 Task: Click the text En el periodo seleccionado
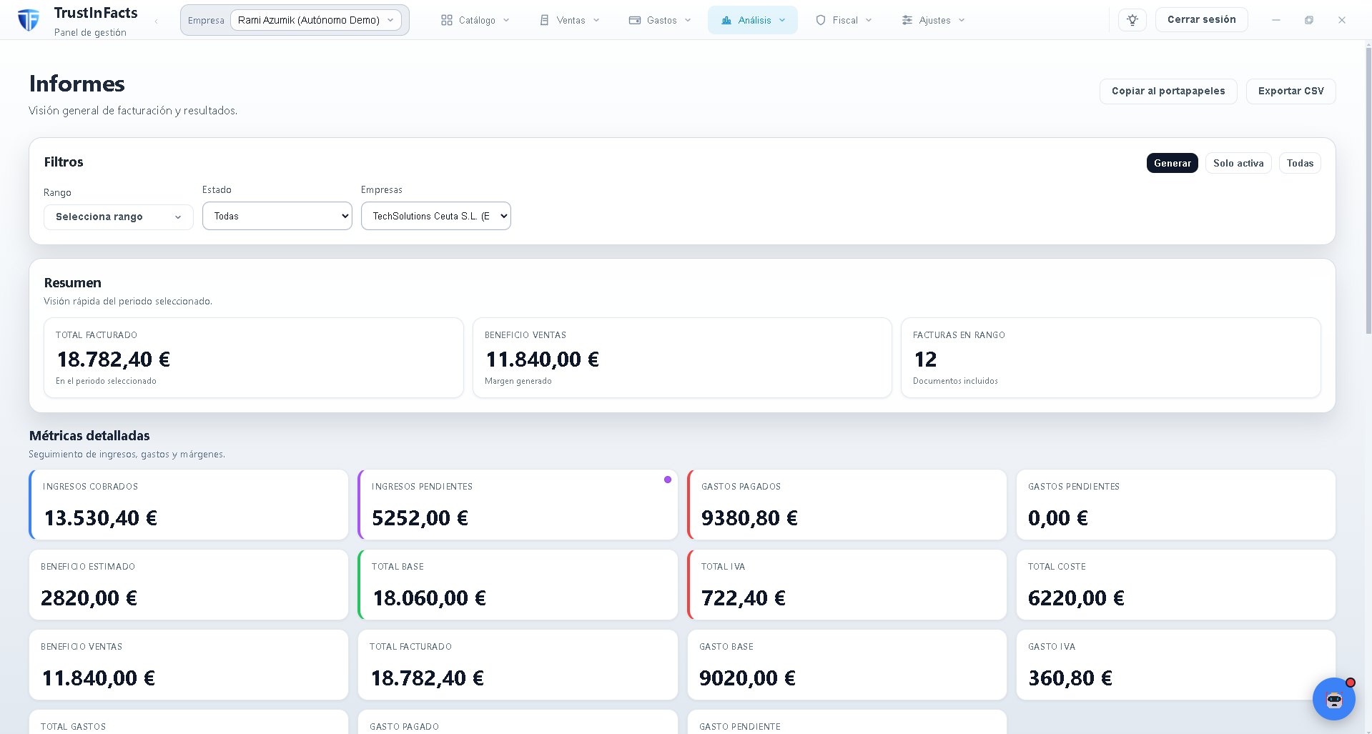tap(106, 382)
